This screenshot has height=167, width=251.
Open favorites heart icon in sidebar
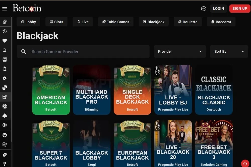tap(5, 41)
